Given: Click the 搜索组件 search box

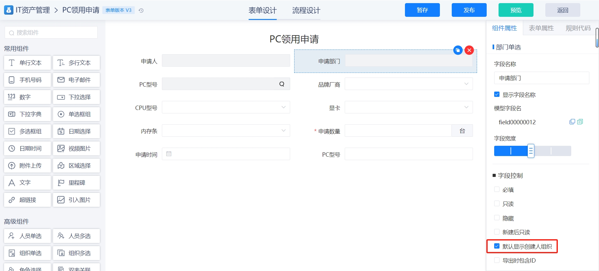Looking at the screenshot, I should click(x=51, y=32).
